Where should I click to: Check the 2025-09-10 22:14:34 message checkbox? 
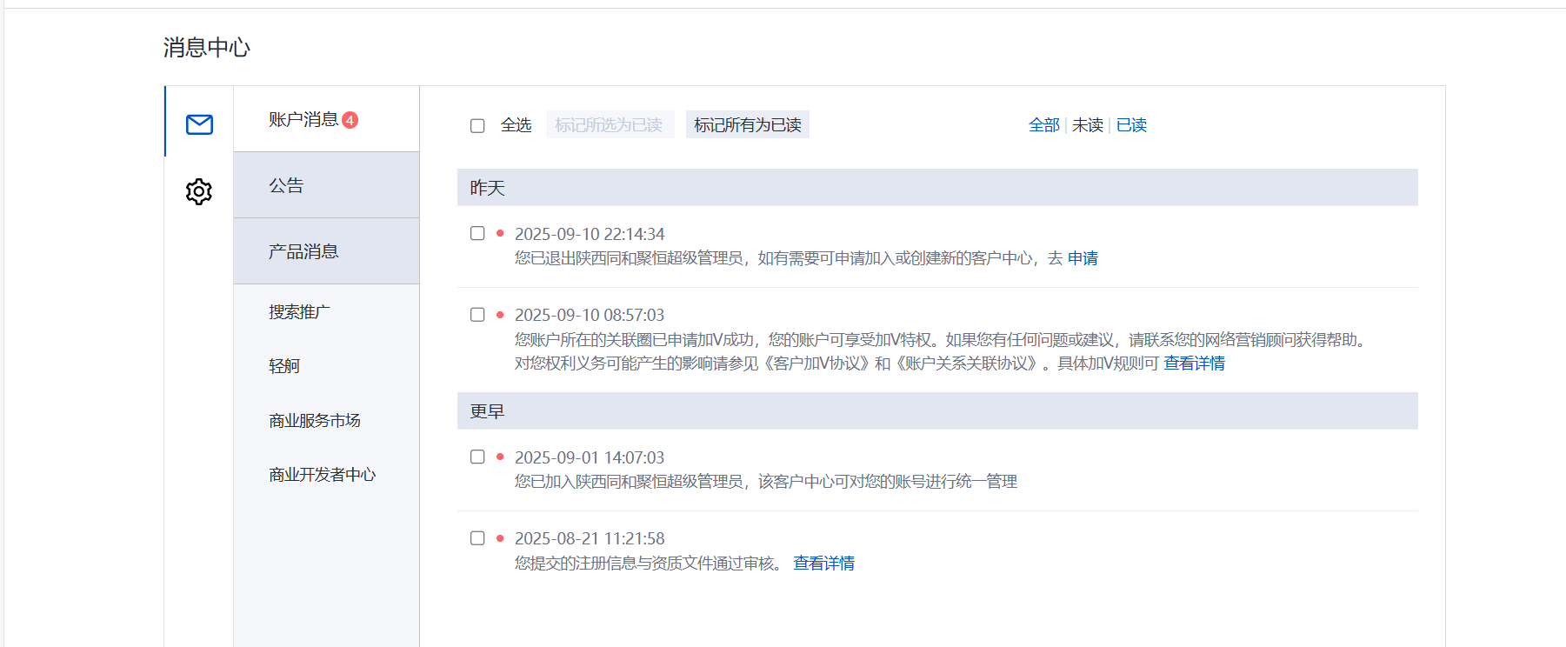tap(477, 233)
